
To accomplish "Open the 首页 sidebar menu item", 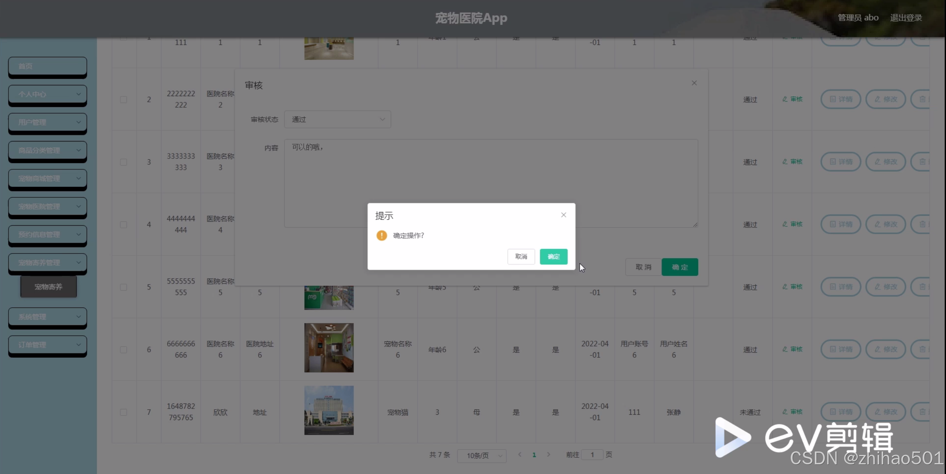I will pyautogui.click(x=47, y=66).
